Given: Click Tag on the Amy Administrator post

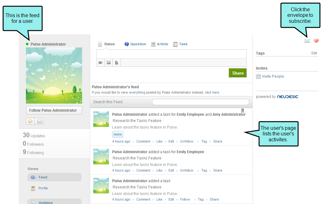Looking at the screenshot, I should click(x=204, y=141).
